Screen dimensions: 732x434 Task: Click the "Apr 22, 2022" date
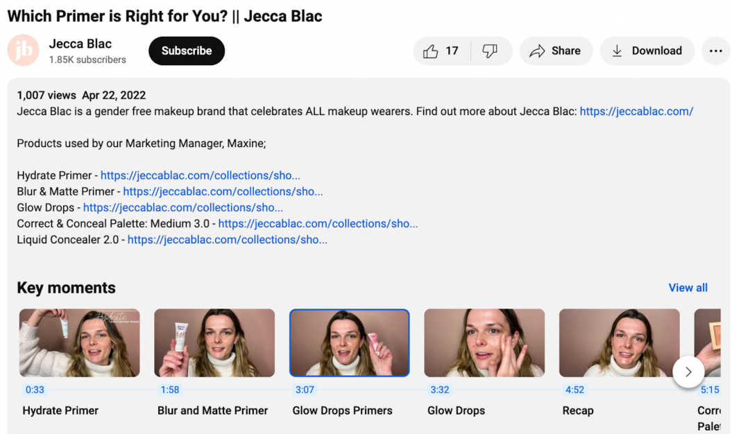click(114, 95)
